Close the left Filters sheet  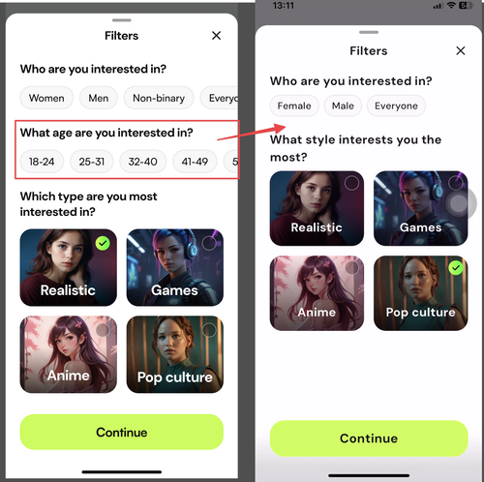pos(216,36)
